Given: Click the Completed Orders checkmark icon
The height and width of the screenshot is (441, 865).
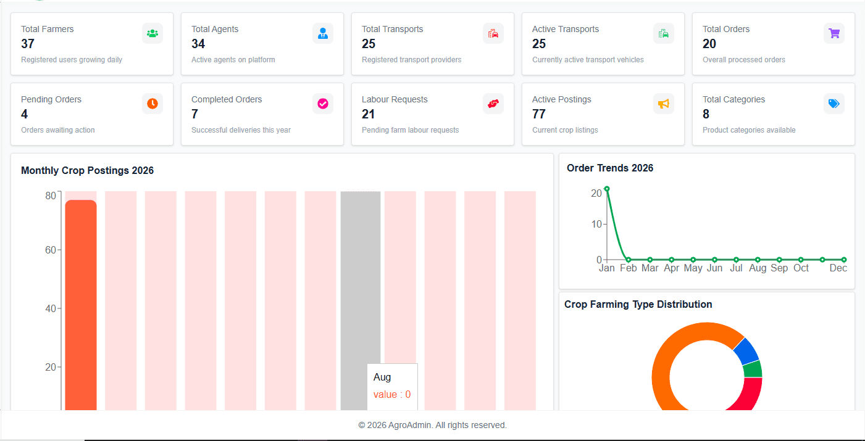Looking at the screenshot, I should [323, 104].
